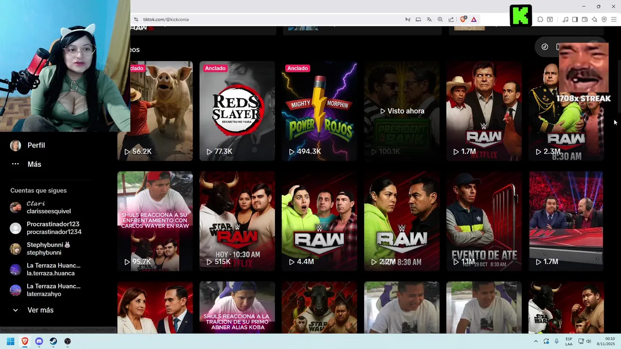Click the address bar URL tiktok.com/@kickconia
Screen dimensions: 621x349
[x=166, y=19]
